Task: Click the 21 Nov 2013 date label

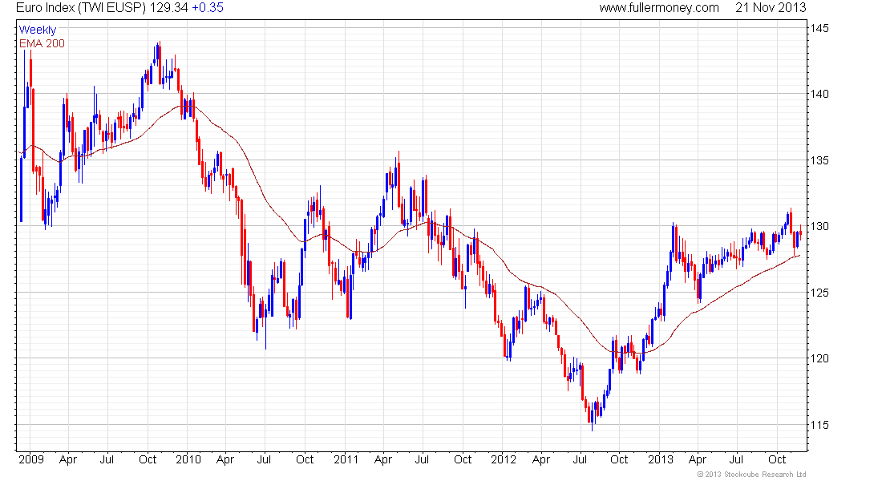Action: [771, 8]
